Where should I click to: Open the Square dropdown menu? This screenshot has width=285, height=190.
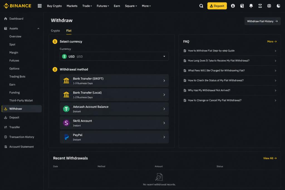pyautogui.click(x=131, y=6)
